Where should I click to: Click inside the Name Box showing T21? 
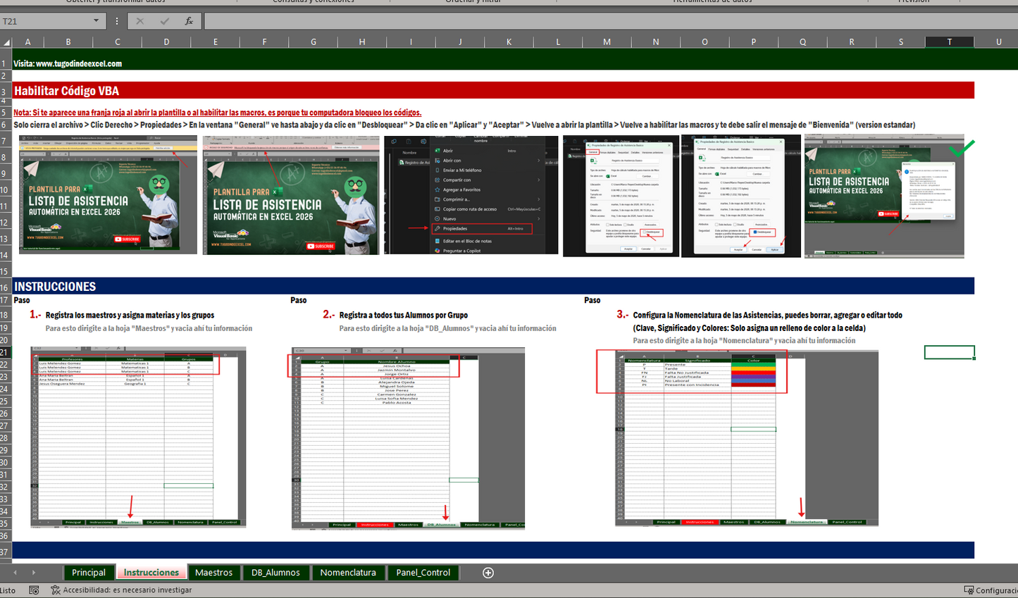click(46, 21)
